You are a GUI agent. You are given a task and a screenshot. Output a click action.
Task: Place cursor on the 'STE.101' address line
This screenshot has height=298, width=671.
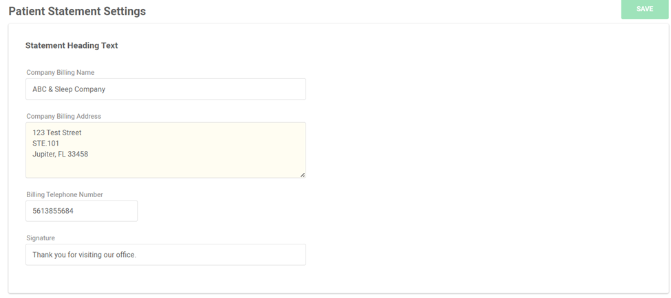tap(46, 144)
